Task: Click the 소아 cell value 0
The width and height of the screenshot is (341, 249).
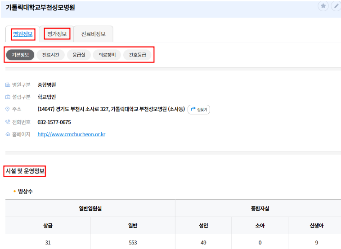Action: tap(260, 242)
